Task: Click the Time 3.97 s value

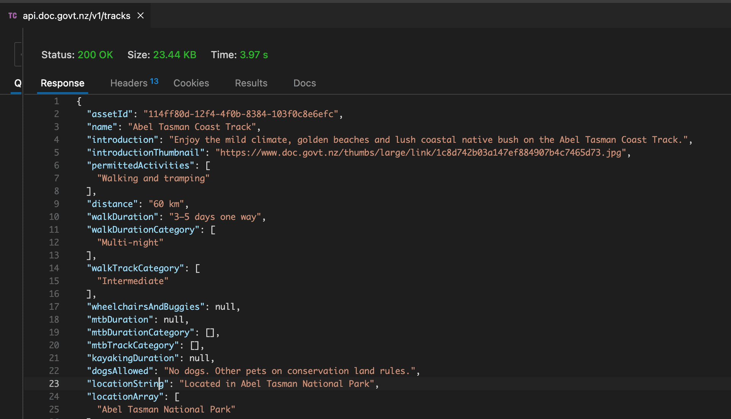Action: 254,55
